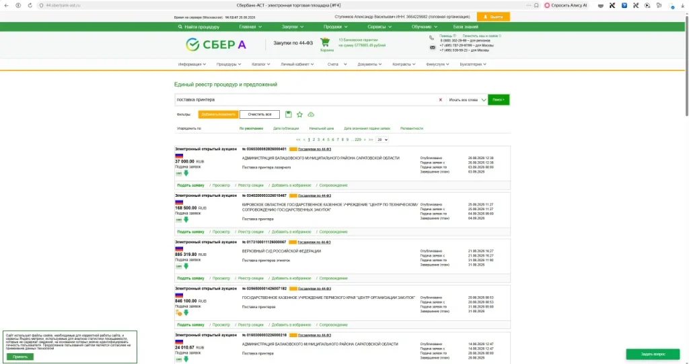Open the Процедуры menu

pyautogui.click(x=229, y=64)
